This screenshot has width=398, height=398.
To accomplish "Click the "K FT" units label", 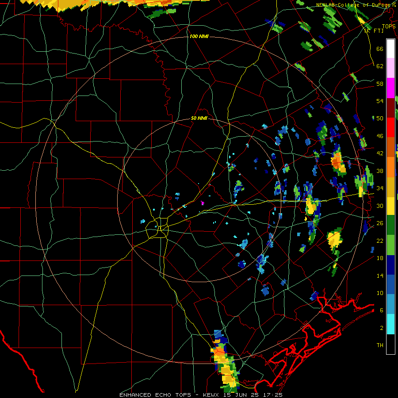I will pos(374,31).
